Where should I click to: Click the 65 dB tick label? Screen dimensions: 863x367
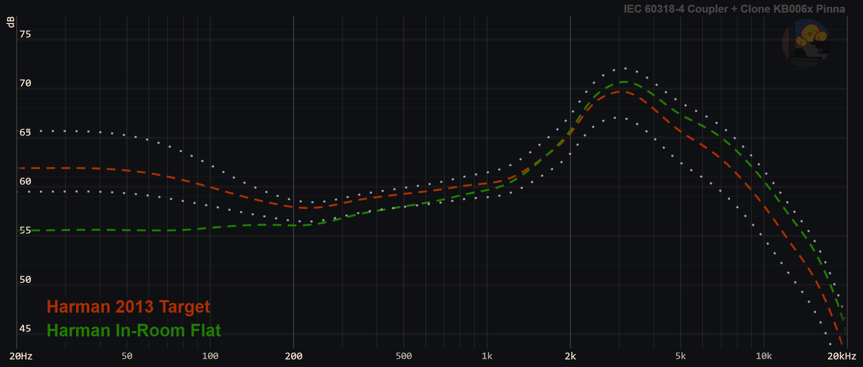click(25, 132)
